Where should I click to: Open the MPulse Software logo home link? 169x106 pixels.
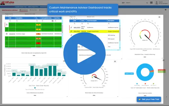pos(7,3)
